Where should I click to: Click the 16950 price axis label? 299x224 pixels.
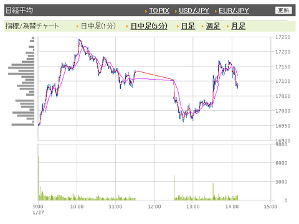[283, 126]
